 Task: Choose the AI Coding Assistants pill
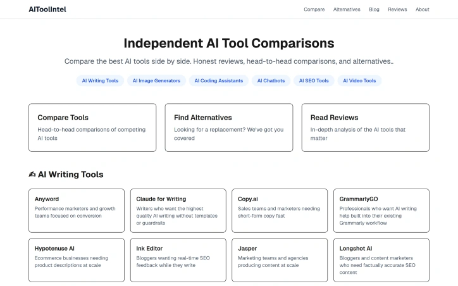(x=218, y=80)
